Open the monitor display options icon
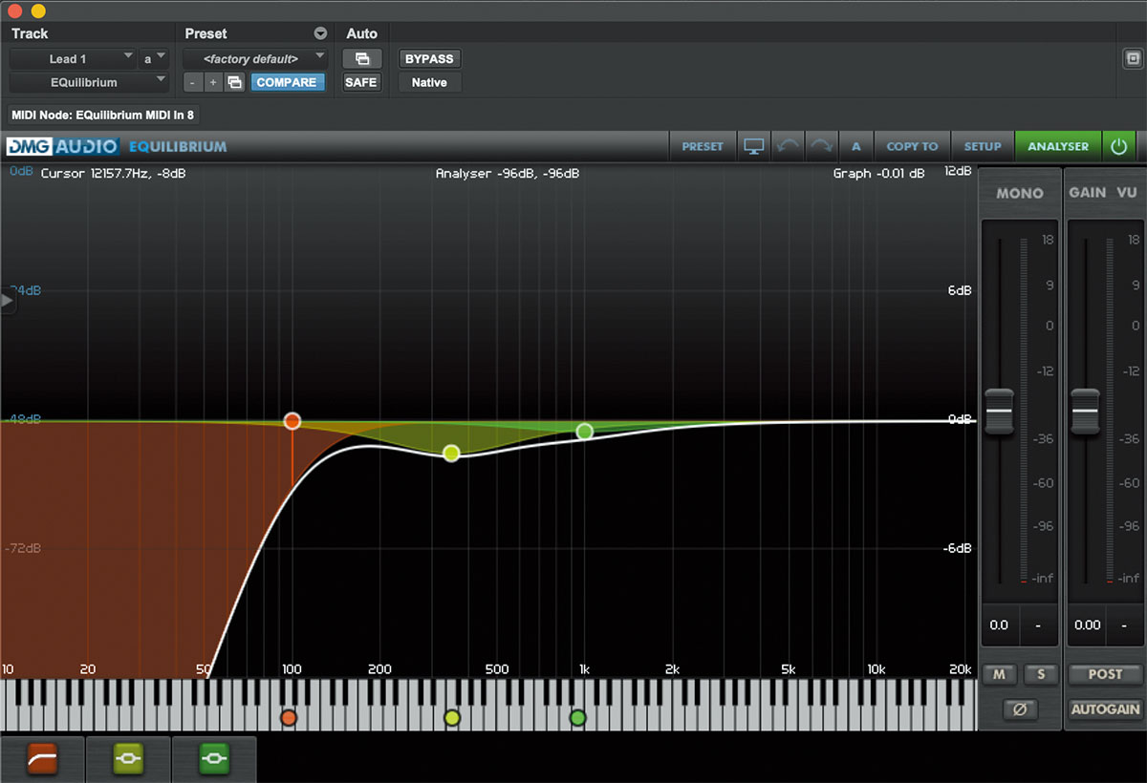This screenshot has width=1147, height=783. pyautogui.click(x=754, y=147)
